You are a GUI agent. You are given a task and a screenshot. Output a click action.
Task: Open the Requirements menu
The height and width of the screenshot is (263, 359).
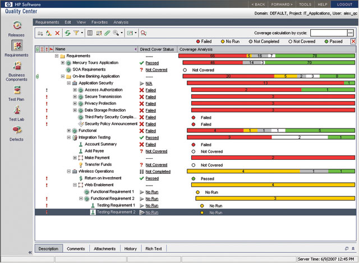coord(47,22)
